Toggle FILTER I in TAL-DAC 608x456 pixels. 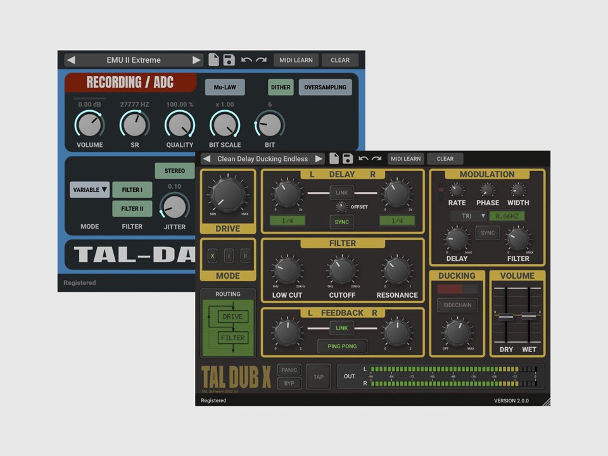click(132, 189)
